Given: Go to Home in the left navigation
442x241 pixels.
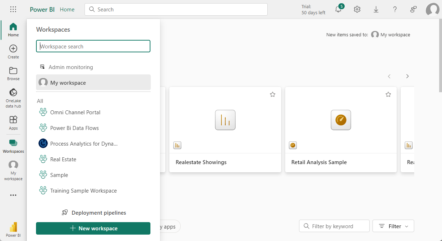Looking at the screenshot, I should coord(13,30).
